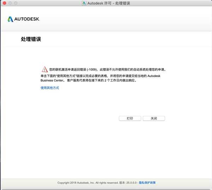This screenshot has height=190, width=212.
Task: Maximize window using the green button
Action: pos(16,3)
